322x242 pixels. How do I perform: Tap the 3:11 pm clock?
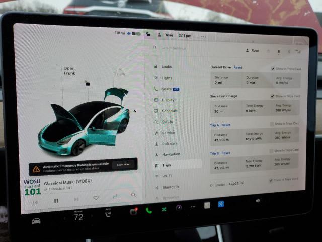(185, 36)
